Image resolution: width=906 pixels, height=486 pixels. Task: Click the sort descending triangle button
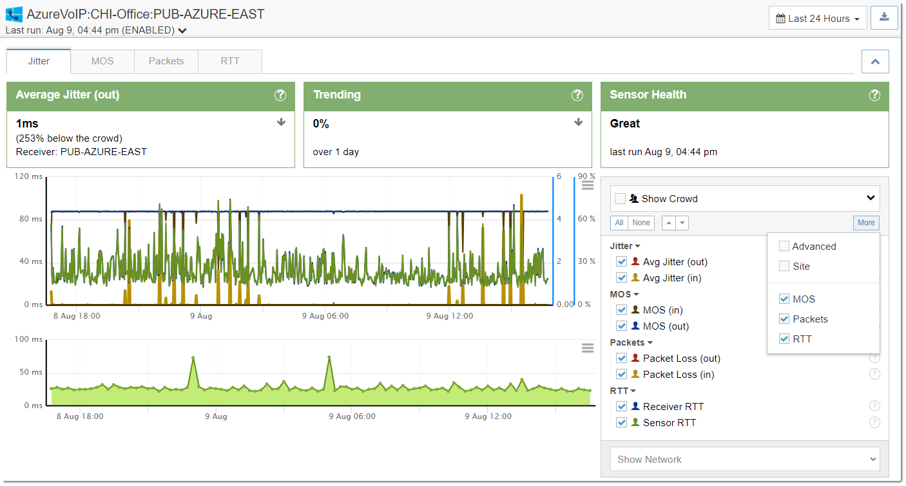tap(682, 223)
